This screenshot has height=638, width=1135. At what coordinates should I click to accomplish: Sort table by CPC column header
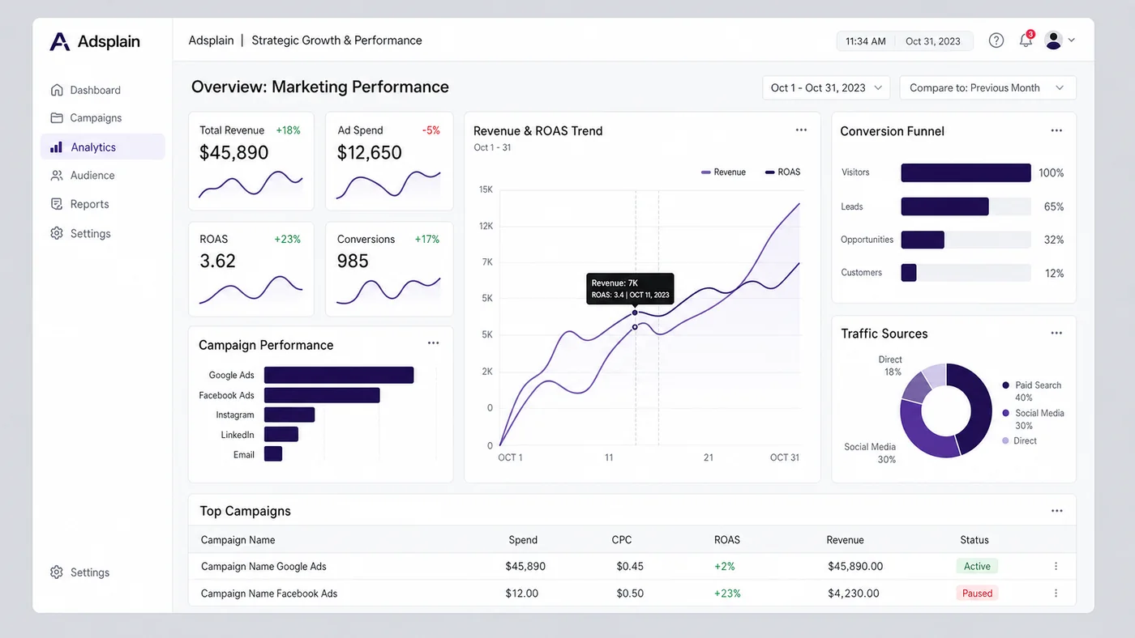pos(622,540)
